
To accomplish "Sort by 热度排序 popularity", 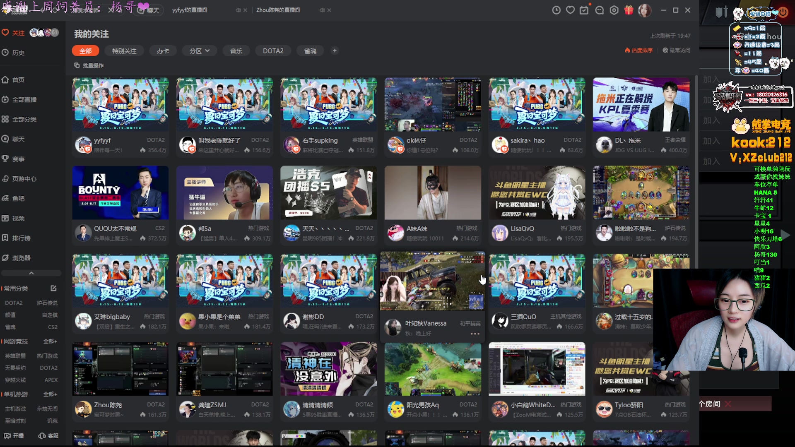I will (638, 50).
